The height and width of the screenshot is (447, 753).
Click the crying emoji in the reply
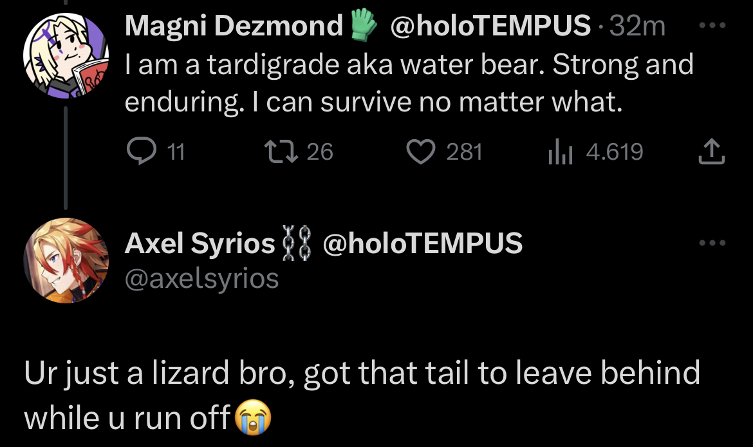pos(254,419)
